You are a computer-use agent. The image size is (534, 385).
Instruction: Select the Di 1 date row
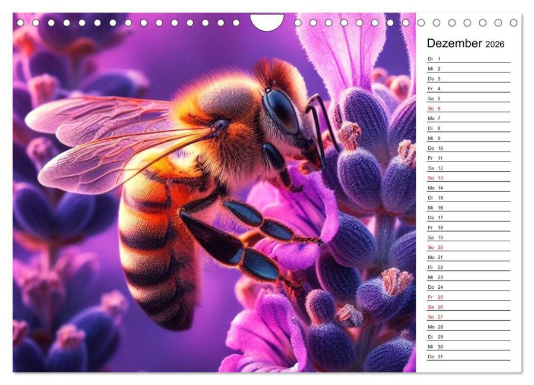468,59
